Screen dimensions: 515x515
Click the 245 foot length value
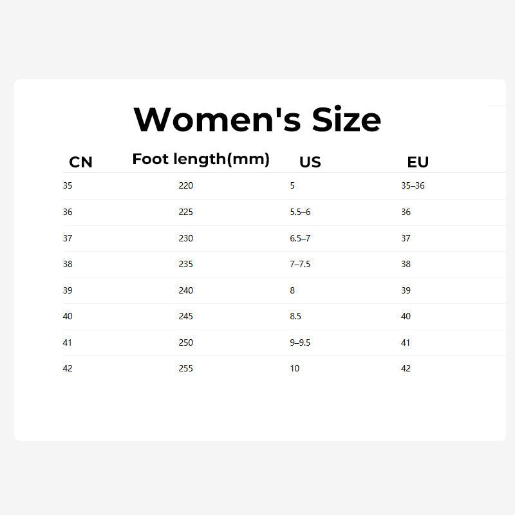pos(185,316)
